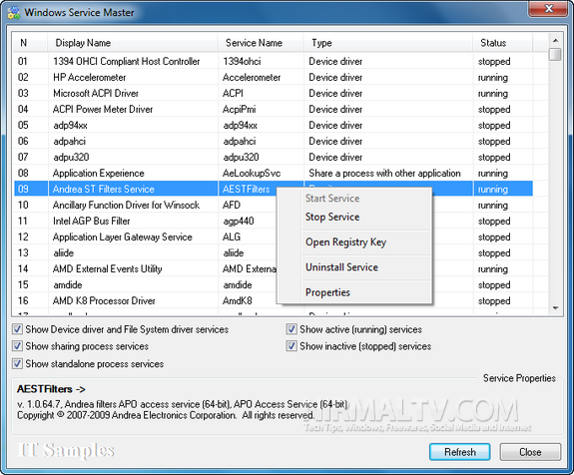Click the scrollbar down arrow
Viewport: 574px width, 475px height.
pyautogui.click(x=555, y=308)
